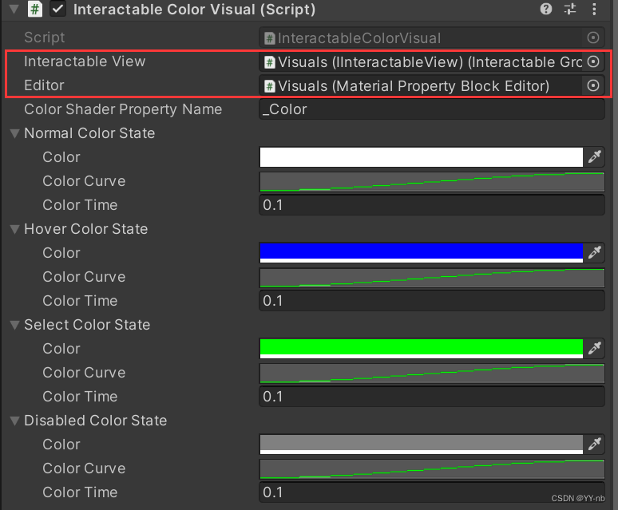Pick Select Color State color with eyedropper
618x510 pixels.
click(594, 348)
